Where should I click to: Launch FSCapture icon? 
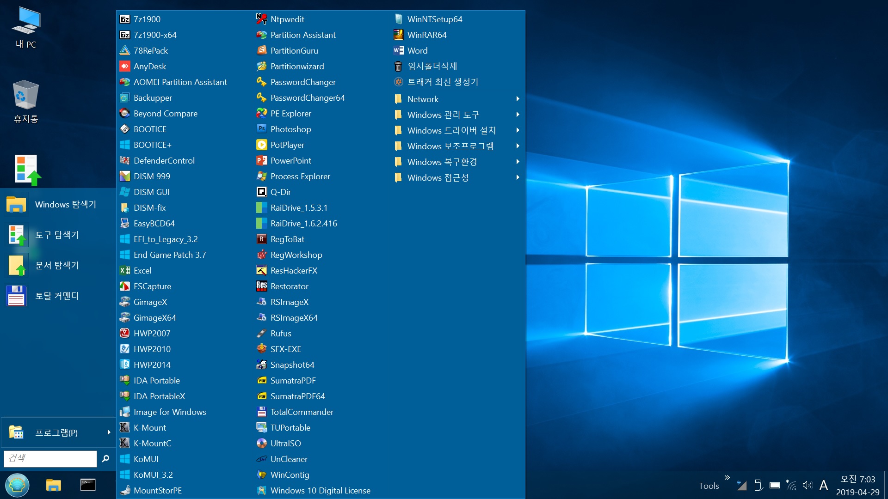pyautogui.click(x=125, y=286)
